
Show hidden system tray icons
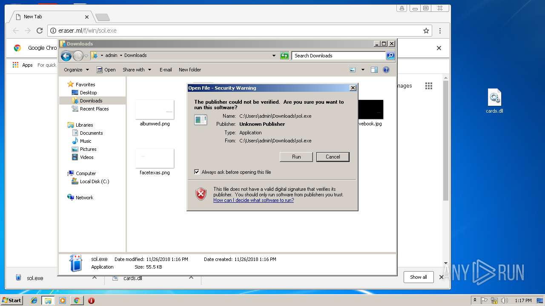point(475,300)
